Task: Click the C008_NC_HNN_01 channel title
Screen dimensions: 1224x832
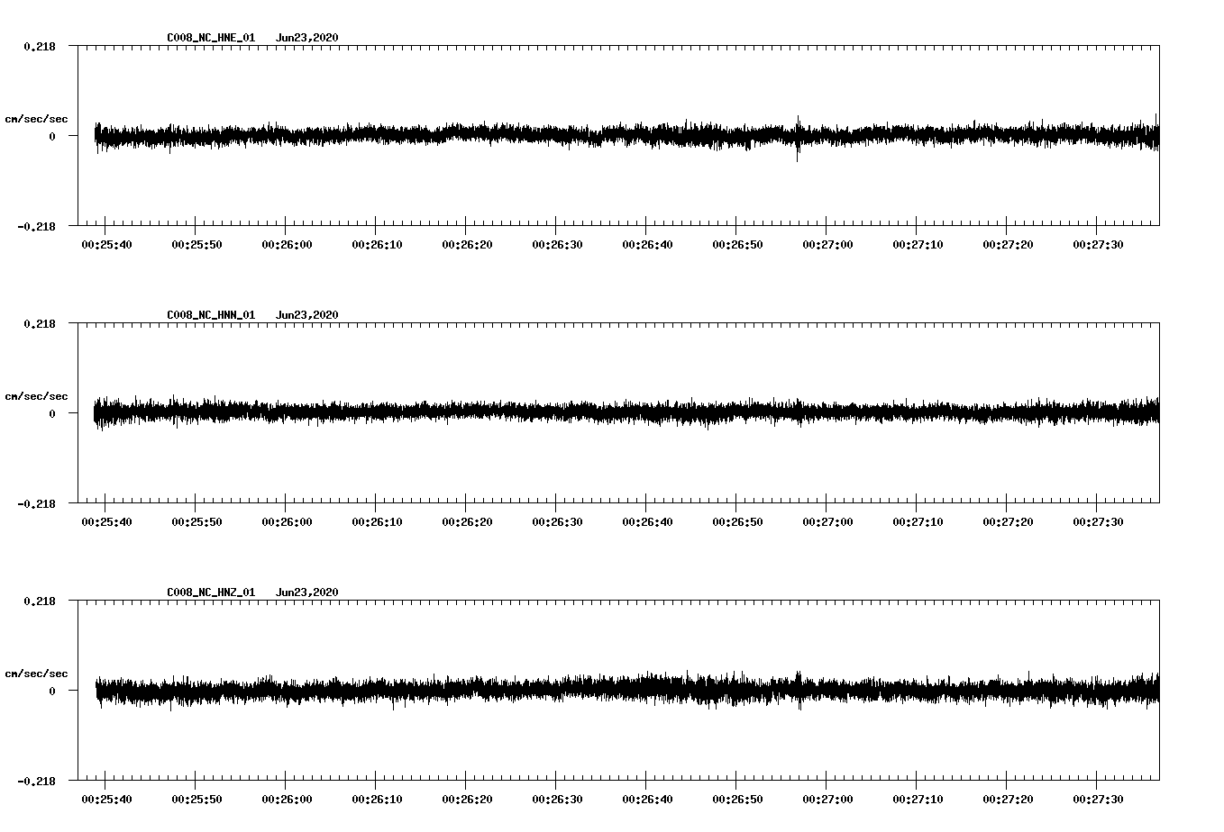Action: tap(211, 315)
